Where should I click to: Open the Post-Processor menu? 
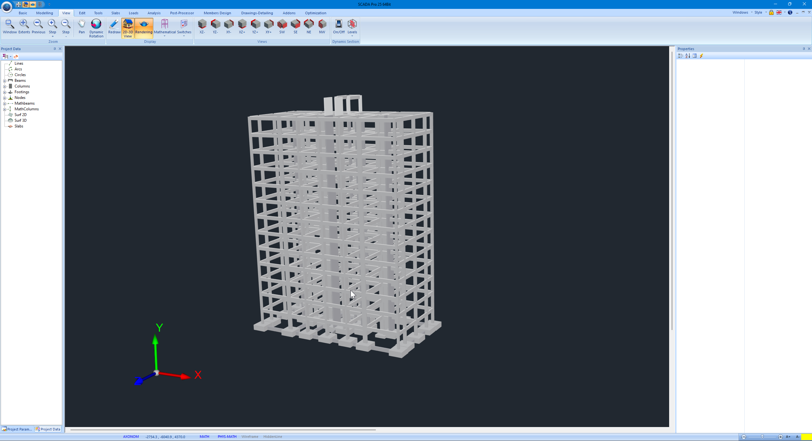(182, 13)
